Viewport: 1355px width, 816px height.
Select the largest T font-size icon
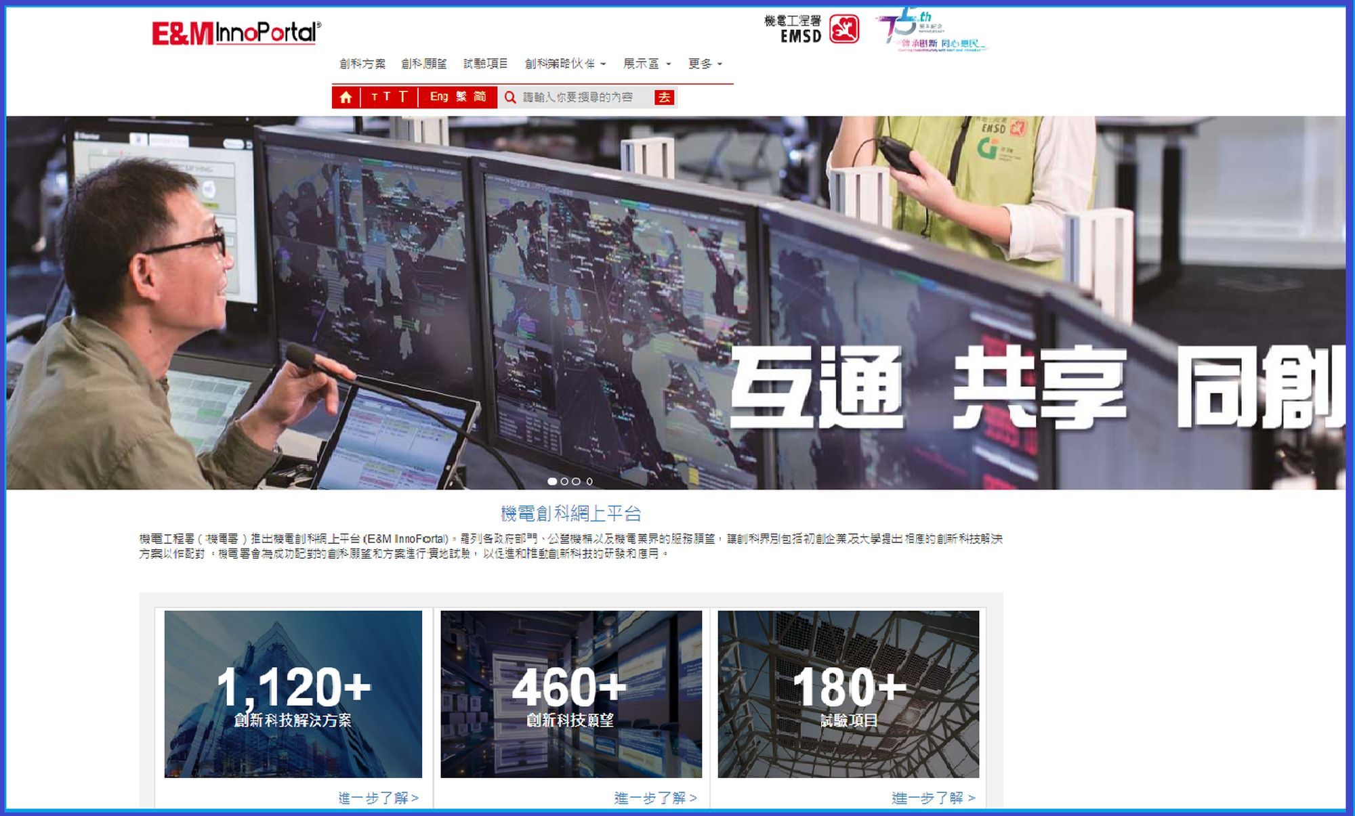click(x=402, y=97)
